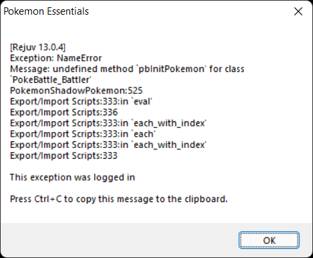Click the Exception: NameError line
The image size is (313, 258).
coord(56,58)
